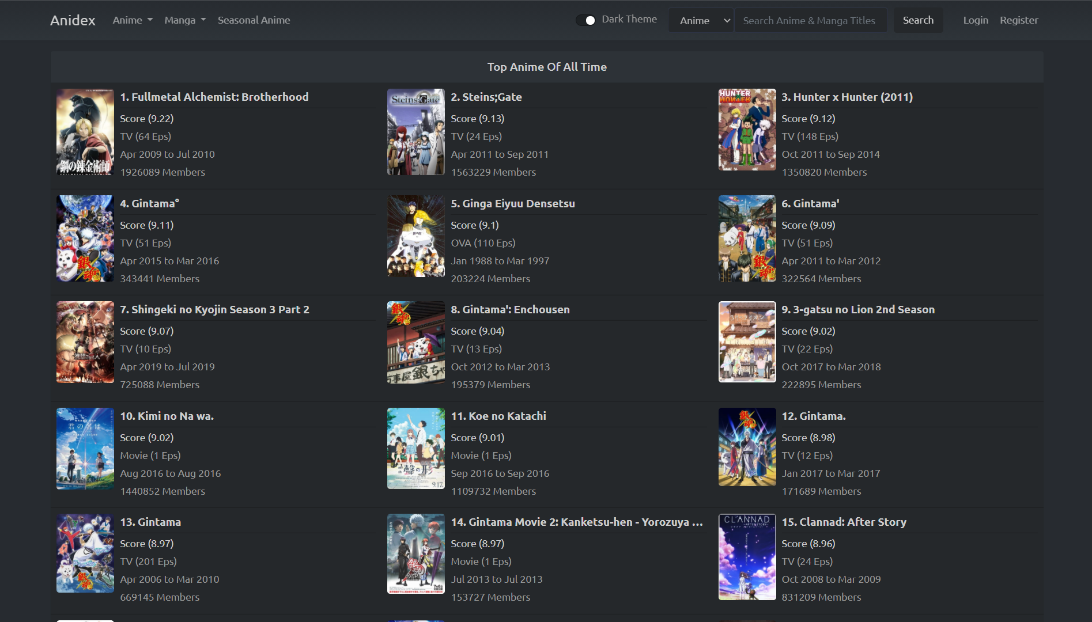Click the title 13. Gintama
Viewport: 1092px width, 622px height.
tap(150, 522)
